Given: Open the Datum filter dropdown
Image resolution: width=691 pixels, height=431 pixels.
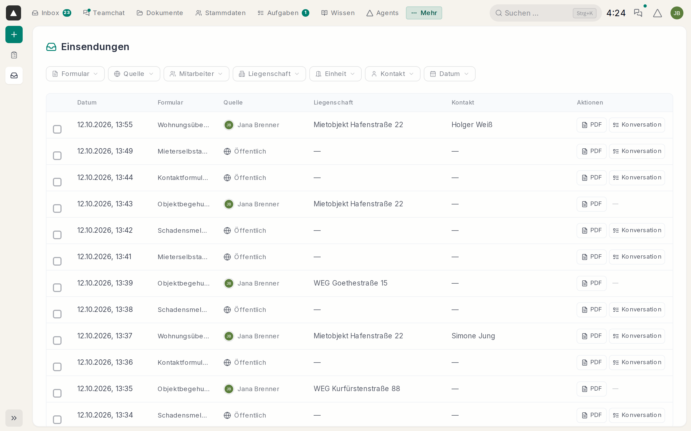Looking at the screenshot, I should point(449,74).
